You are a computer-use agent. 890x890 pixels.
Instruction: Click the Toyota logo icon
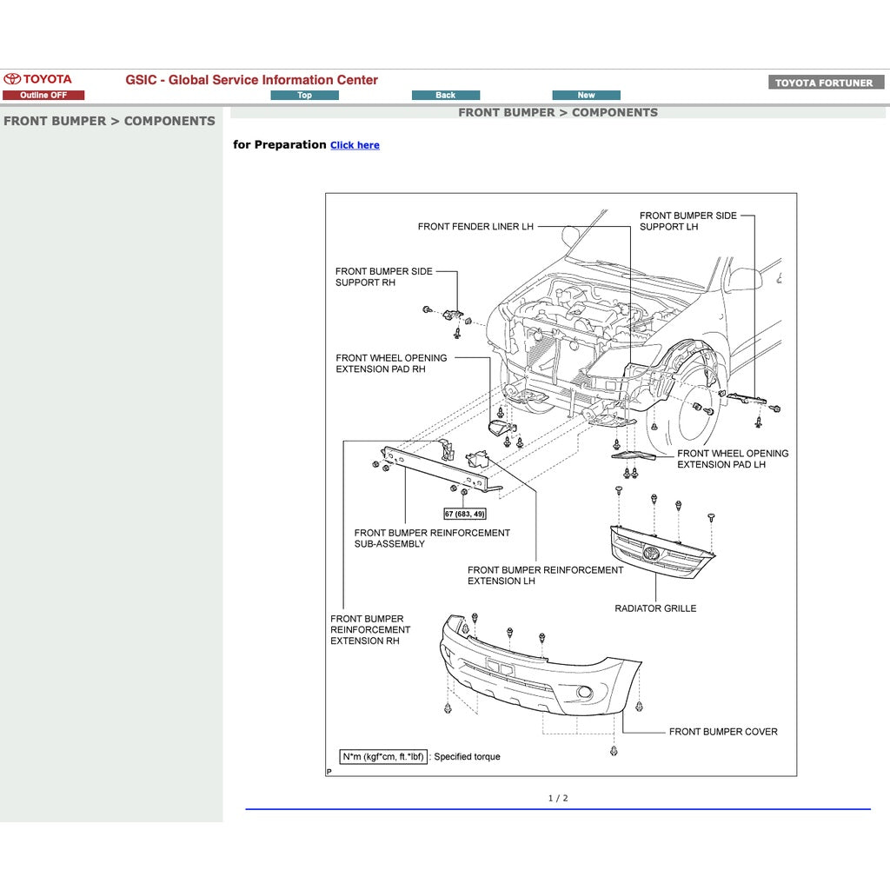[12, 79]
